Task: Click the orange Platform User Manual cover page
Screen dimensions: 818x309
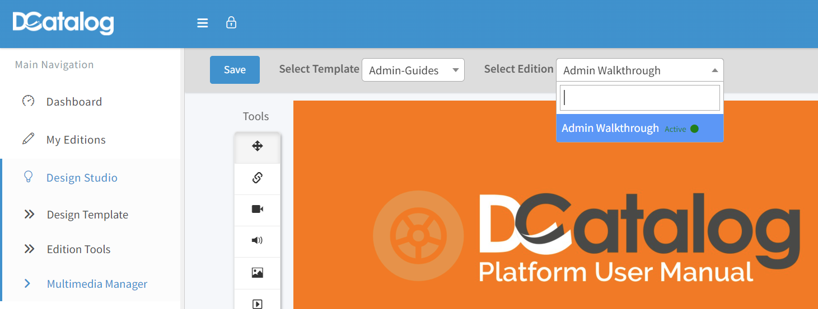Action: 555,205
